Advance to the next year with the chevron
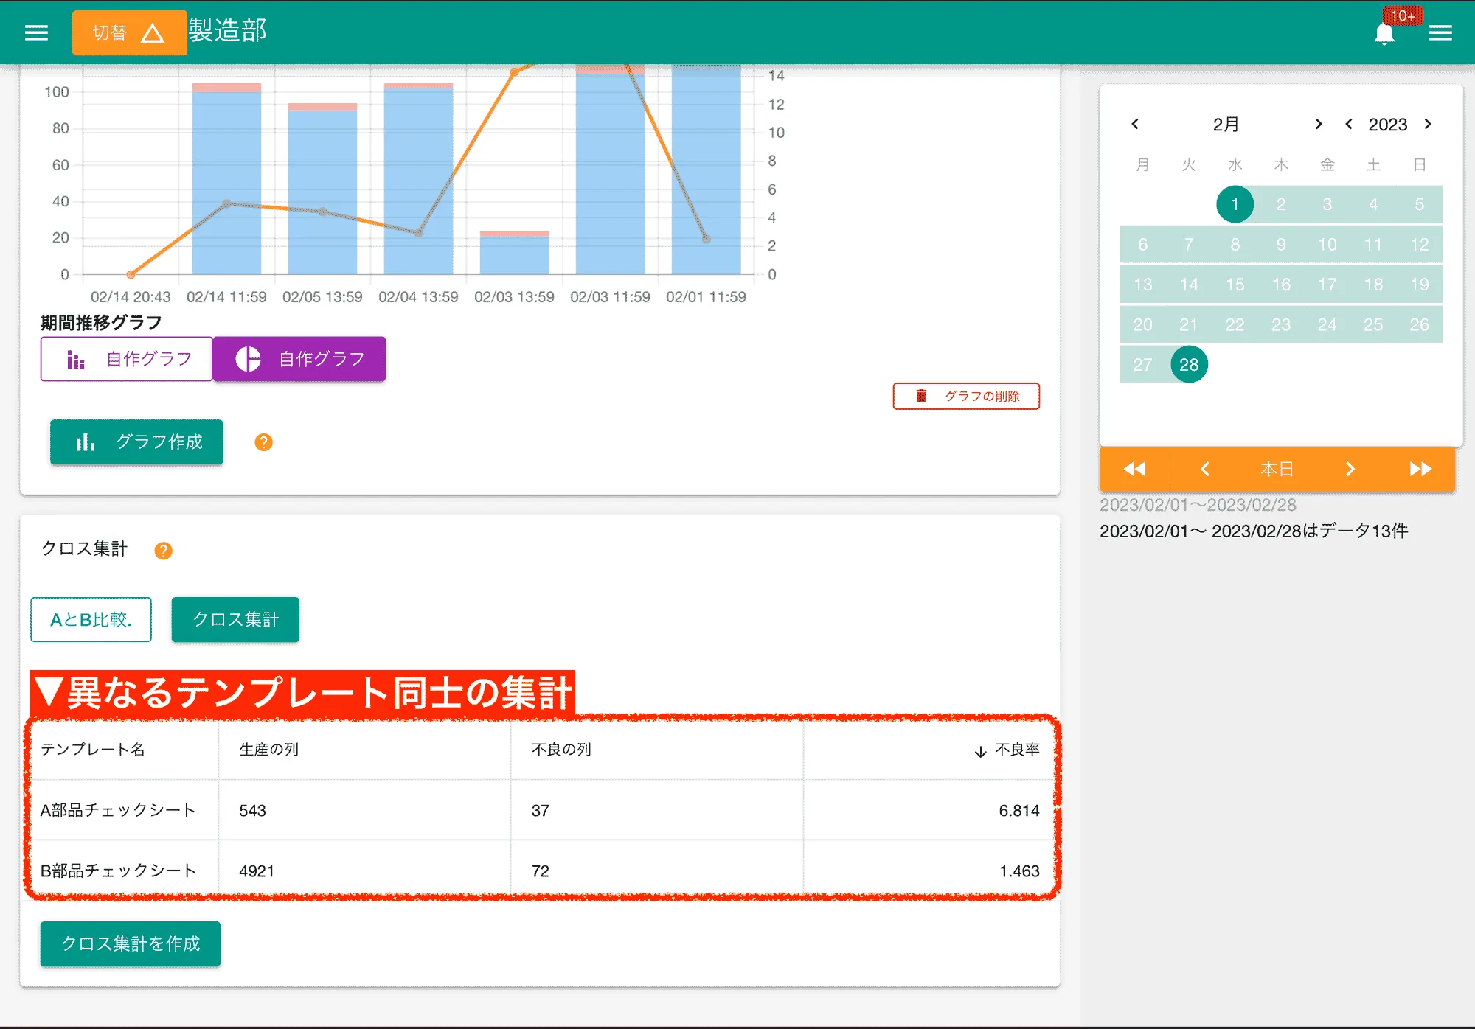 point(1428,124)
